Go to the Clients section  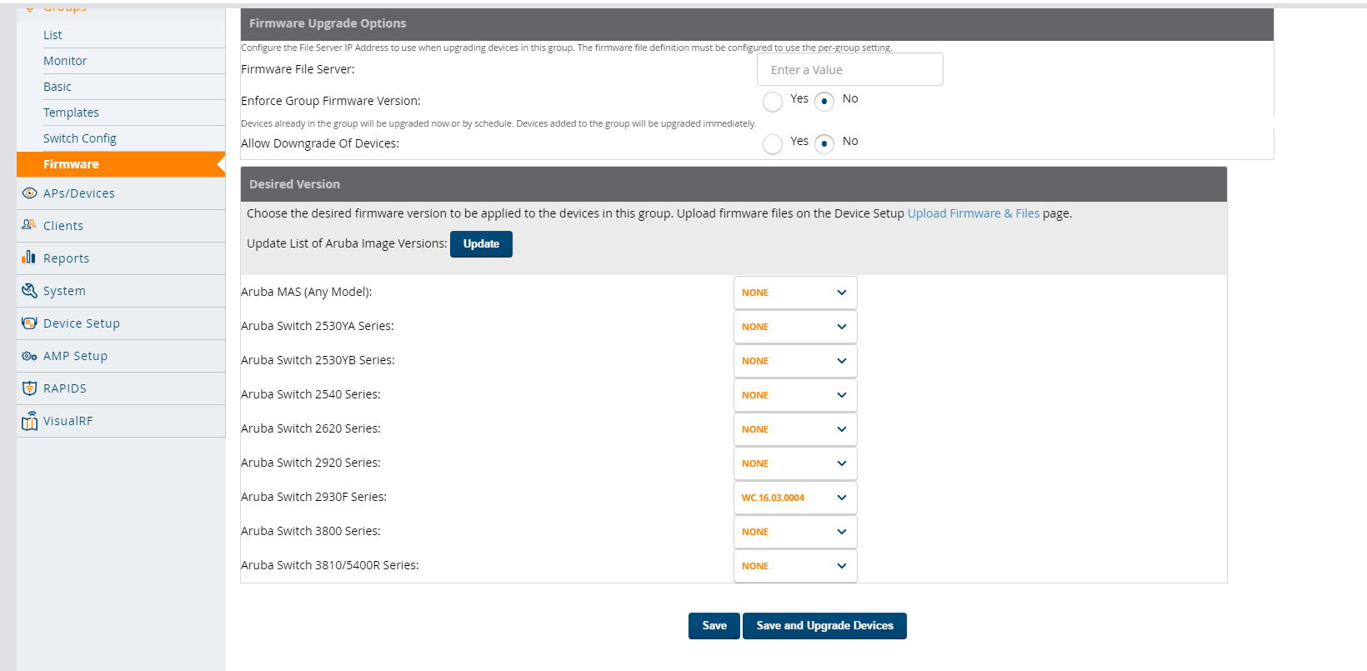coord(121,226)
